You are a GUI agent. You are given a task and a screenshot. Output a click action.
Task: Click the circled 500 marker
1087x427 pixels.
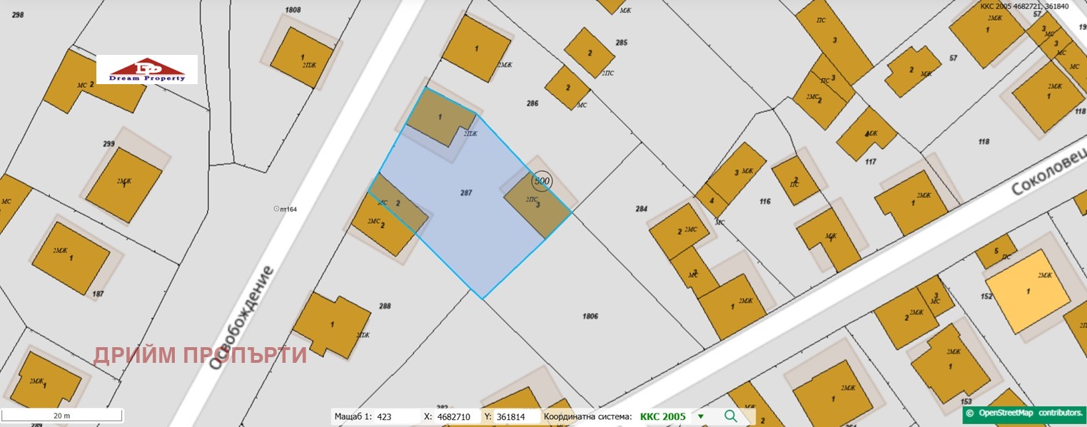point(542,181)
